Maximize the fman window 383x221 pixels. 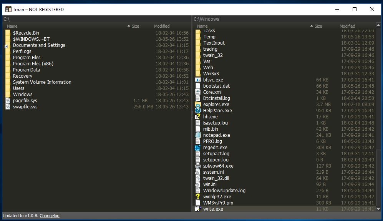click(355, 9)
